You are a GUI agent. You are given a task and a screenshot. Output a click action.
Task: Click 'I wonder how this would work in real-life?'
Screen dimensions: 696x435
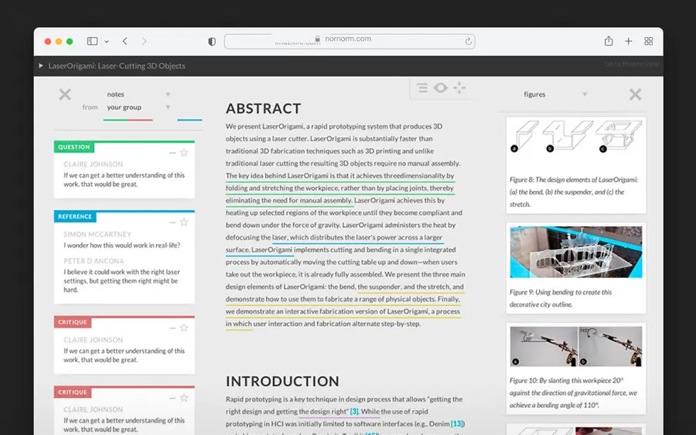pyautogui.click(x=121, y=245)
